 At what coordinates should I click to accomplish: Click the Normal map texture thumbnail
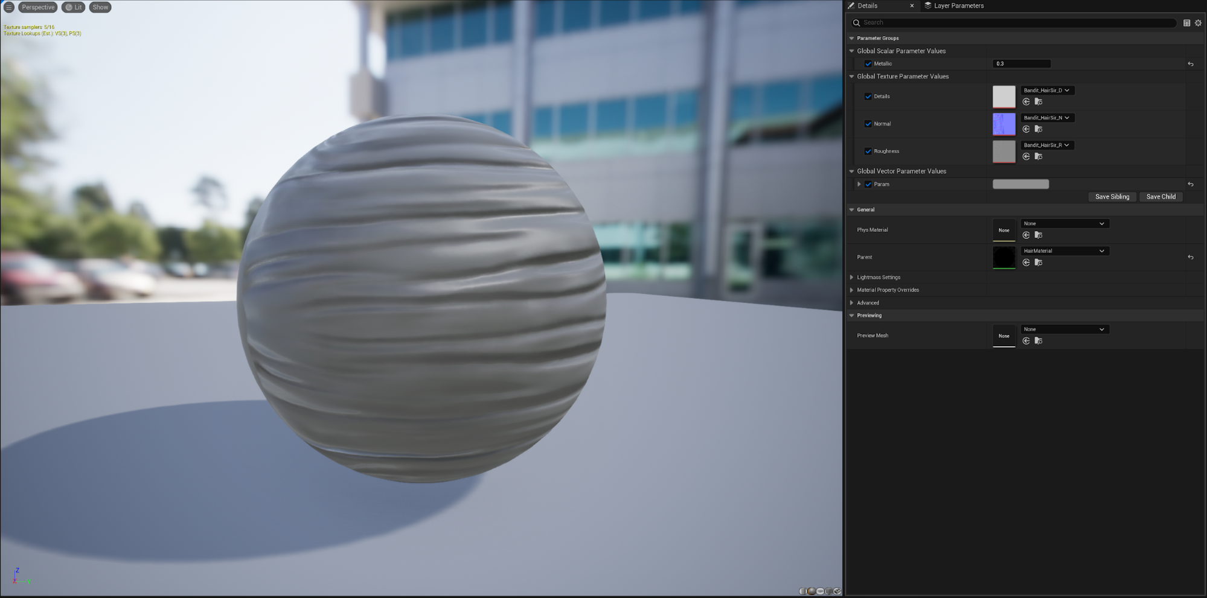tap(1004, 124)
